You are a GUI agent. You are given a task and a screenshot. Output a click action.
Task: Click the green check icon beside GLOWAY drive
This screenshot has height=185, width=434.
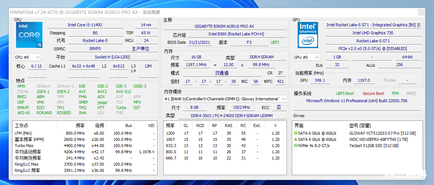(295, 133)
